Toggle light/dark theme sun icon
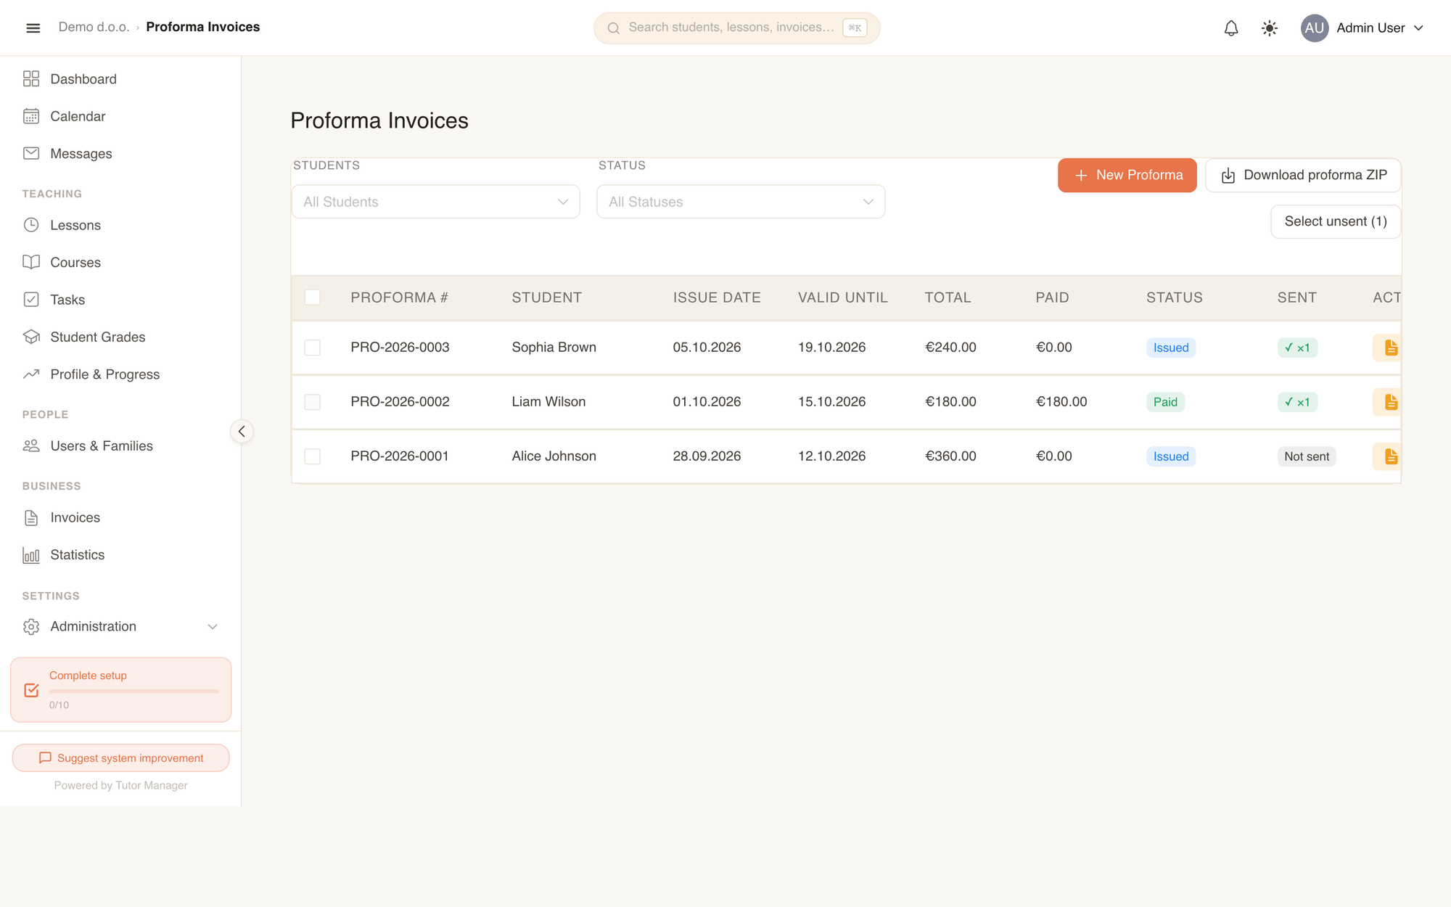The width and height of the screenshot is (1451, 907). (x=1270, y=28)
